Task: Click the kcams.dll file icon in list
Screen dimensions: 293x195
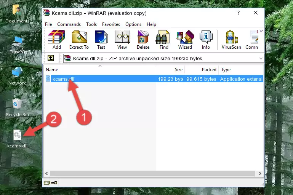Action: click(48, 78)
